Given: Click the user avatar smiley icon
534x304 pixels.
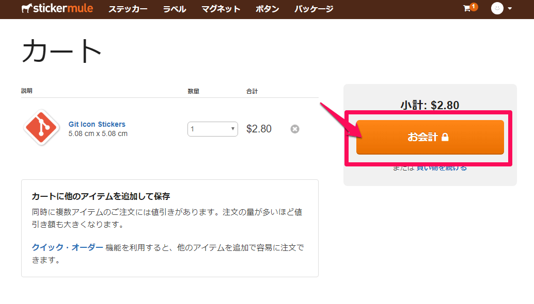Looking at the screenshot, I should point(497,8).
